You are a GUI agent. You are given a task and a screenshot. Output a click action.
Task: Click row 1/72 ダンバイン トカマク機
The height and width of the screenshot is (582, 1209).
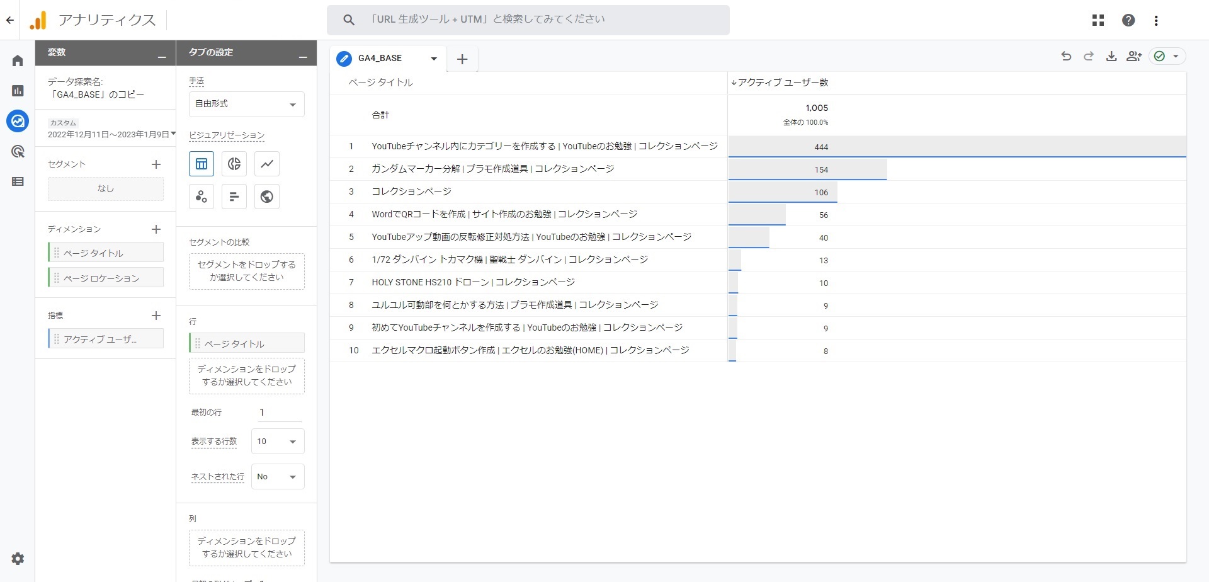coord(509,260)
